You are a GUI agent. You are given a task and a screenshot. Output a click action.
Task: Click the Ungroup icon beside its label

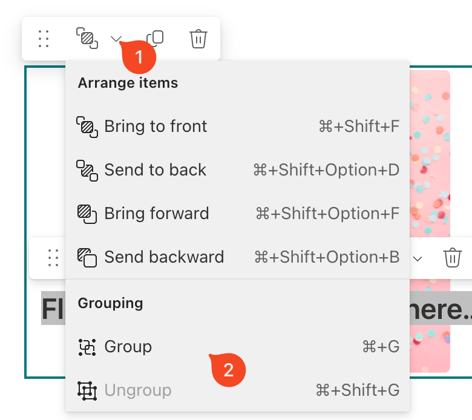click(x=87, y=390)
